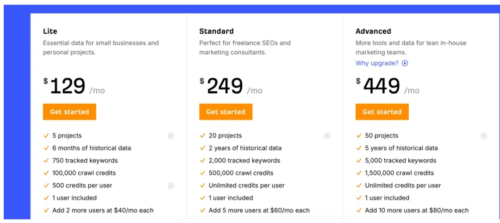The height and width of the screenshot is (223, 500).
Task: Click the checkmark beside "1,500,000 crawl credits"
Action: pos(359,173)
